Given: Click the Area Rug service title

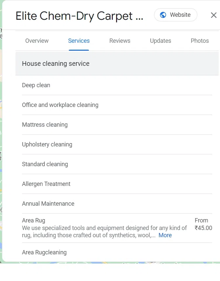Looking at the screenshot, I should (33, 220).
